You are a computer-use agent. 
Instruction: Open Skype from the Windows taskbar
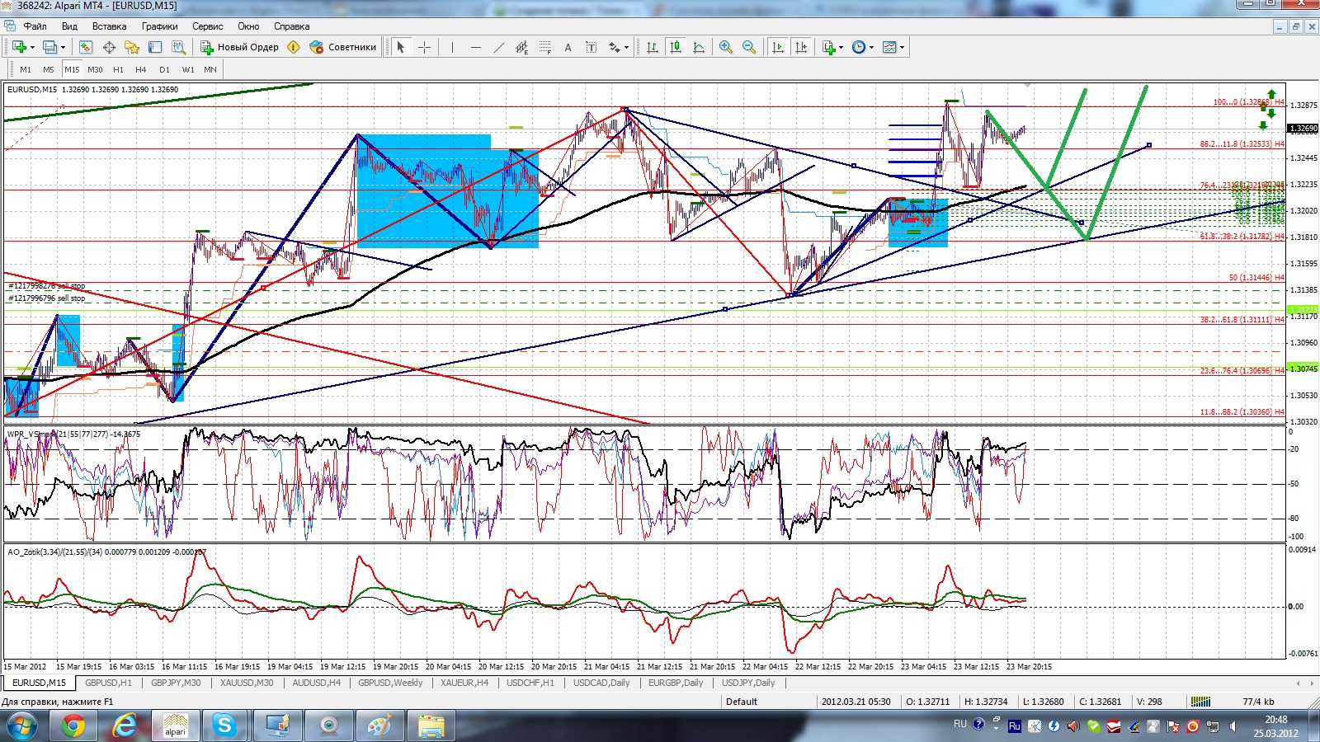pos(224,726)
